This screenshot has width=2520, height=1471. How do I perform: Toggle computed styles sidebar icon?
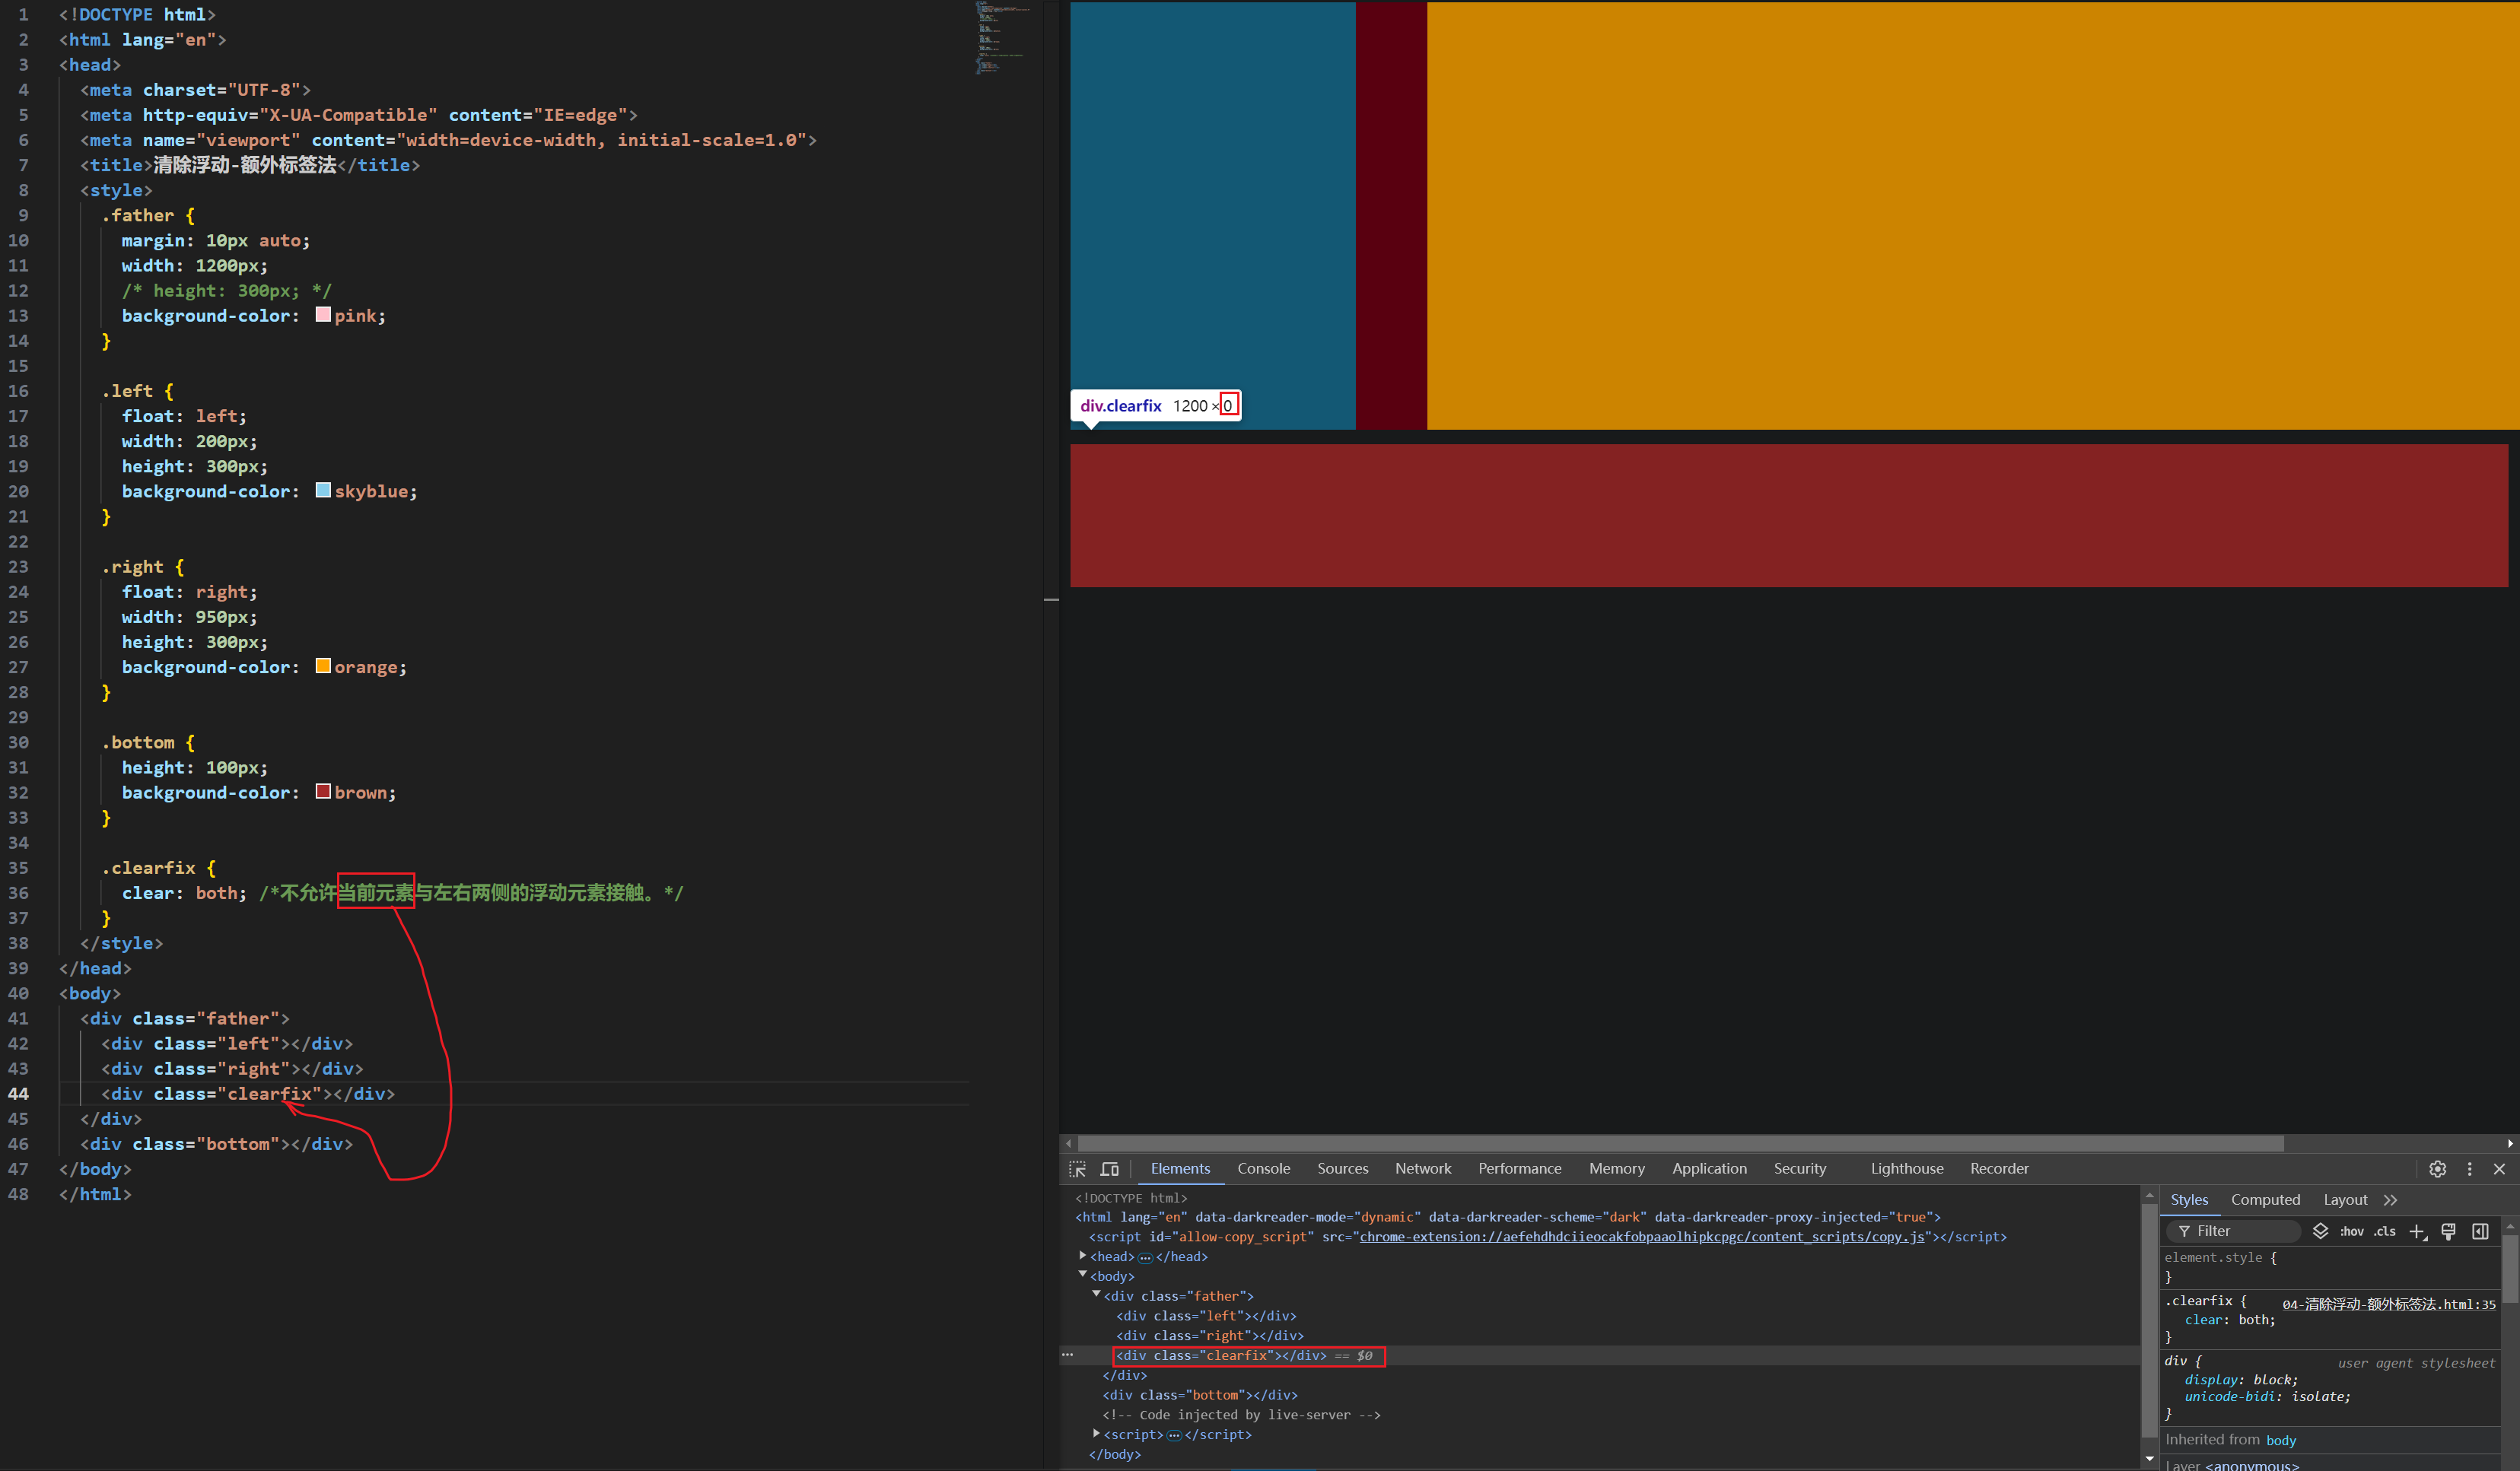[x=2480, y=1231]
